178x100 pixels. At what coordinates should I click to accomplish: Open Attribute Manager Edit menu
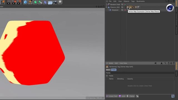pos(116,63)
